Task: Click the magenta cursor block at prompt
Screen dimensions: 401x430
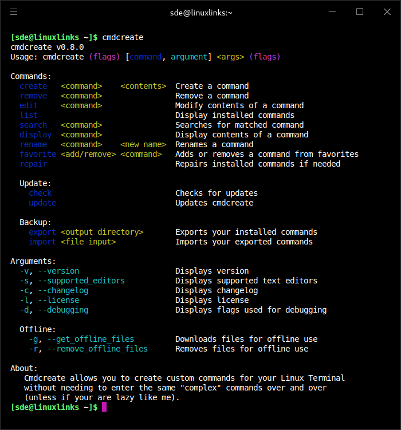Action: [104, 407]
